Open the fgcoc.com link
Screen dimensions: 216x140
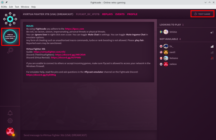[x=75, y=29]
